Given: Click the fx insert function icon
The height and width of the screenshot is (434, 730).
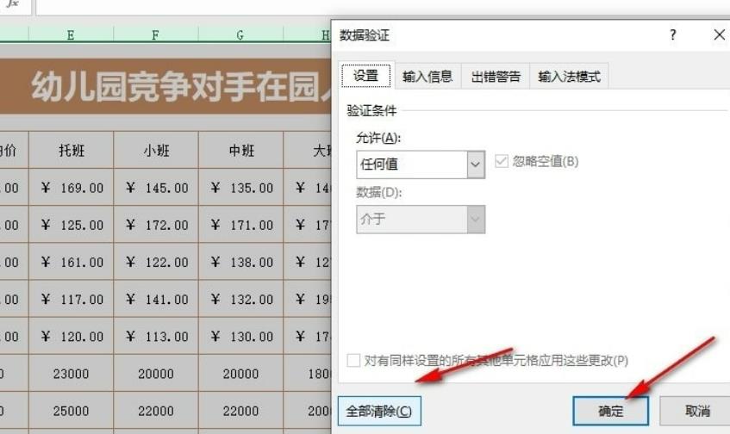Looking at the screenshot, I should coord(13,3).
